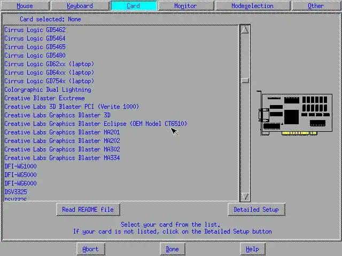Abort the XF86Setup configuration

tap(90, 249)
